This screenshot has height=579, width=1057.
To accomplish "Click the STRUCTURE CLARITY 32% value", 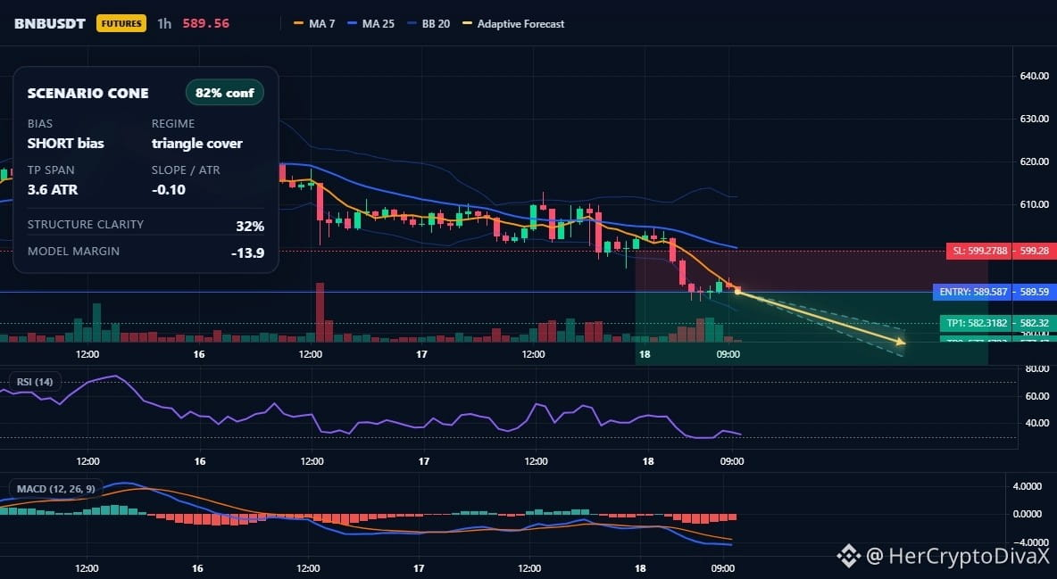I will 249,227.
